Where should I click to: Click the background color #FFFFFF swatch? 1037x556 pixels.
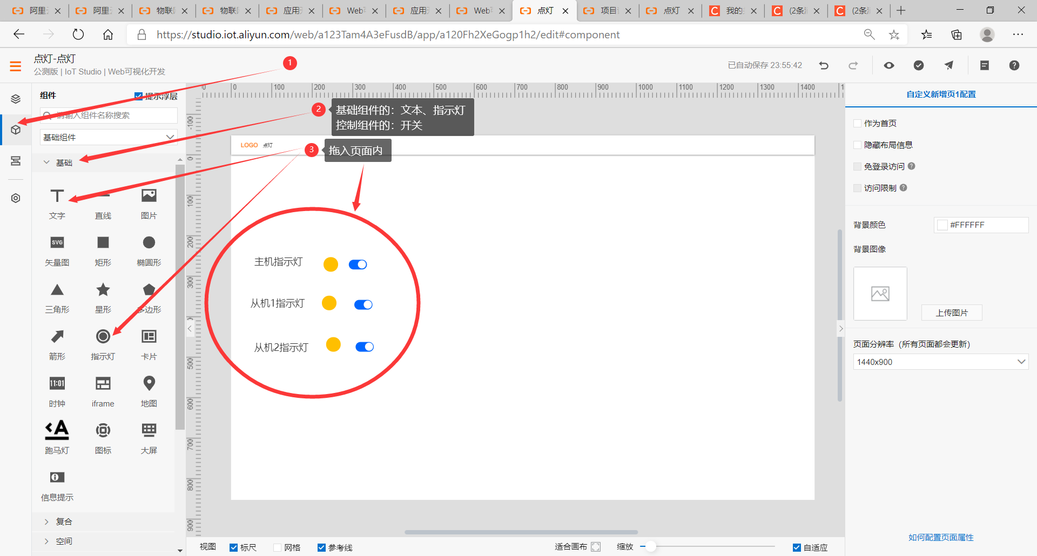[942, 225]
